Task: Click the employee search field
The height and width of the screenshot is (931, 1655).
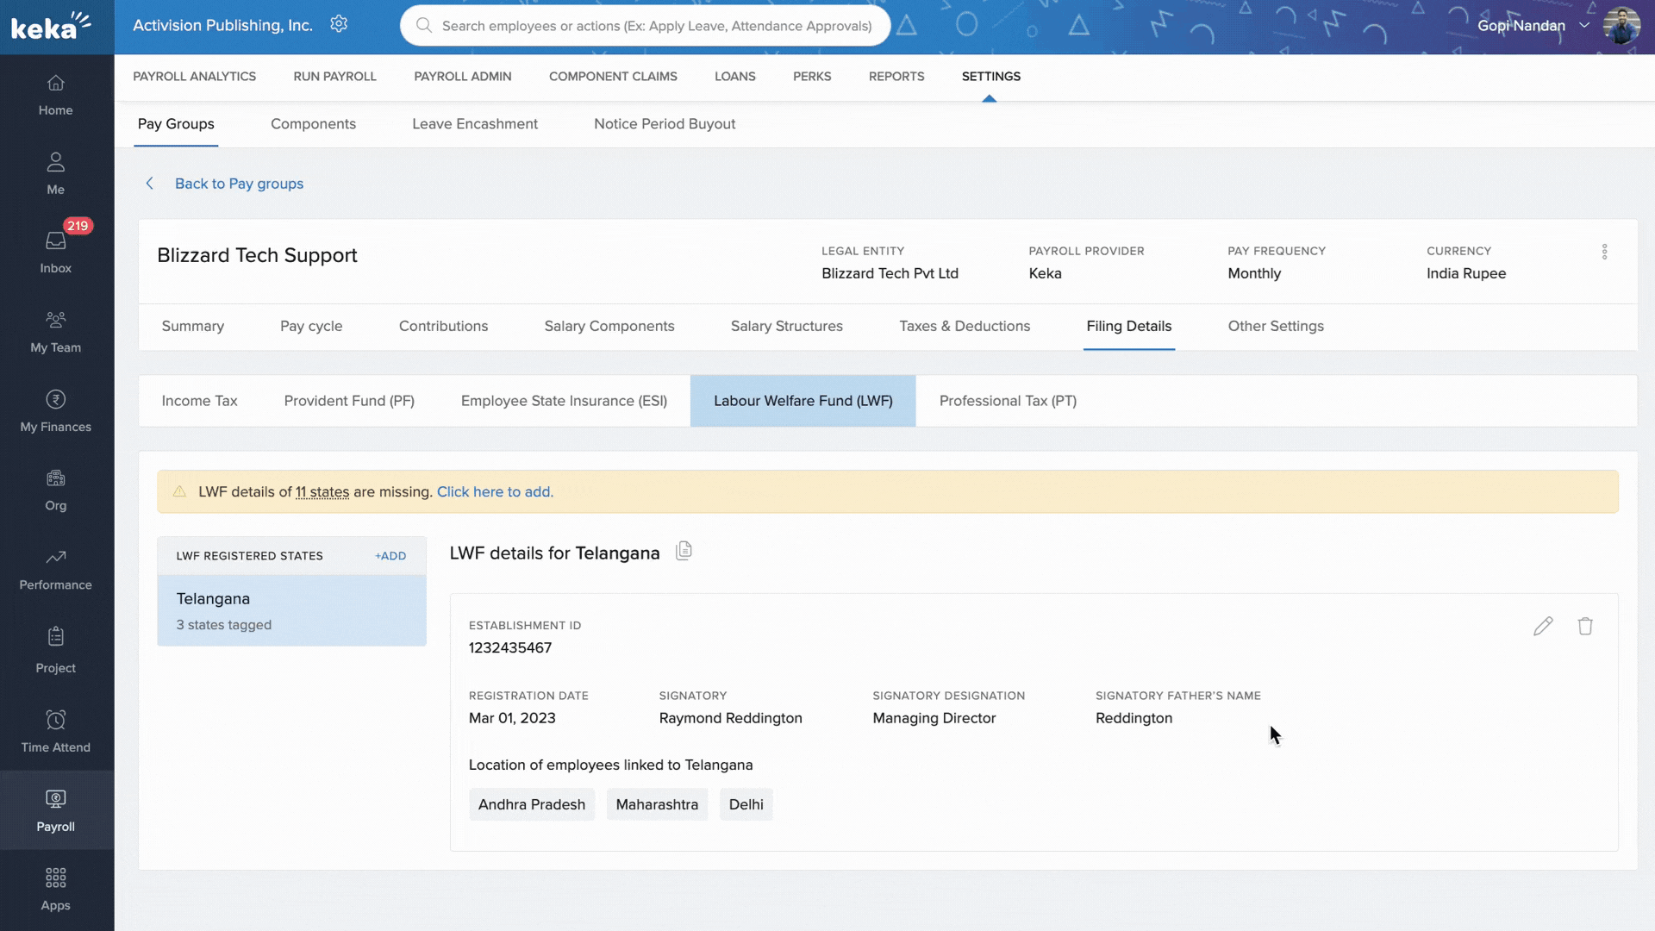Action: (655, 26)
